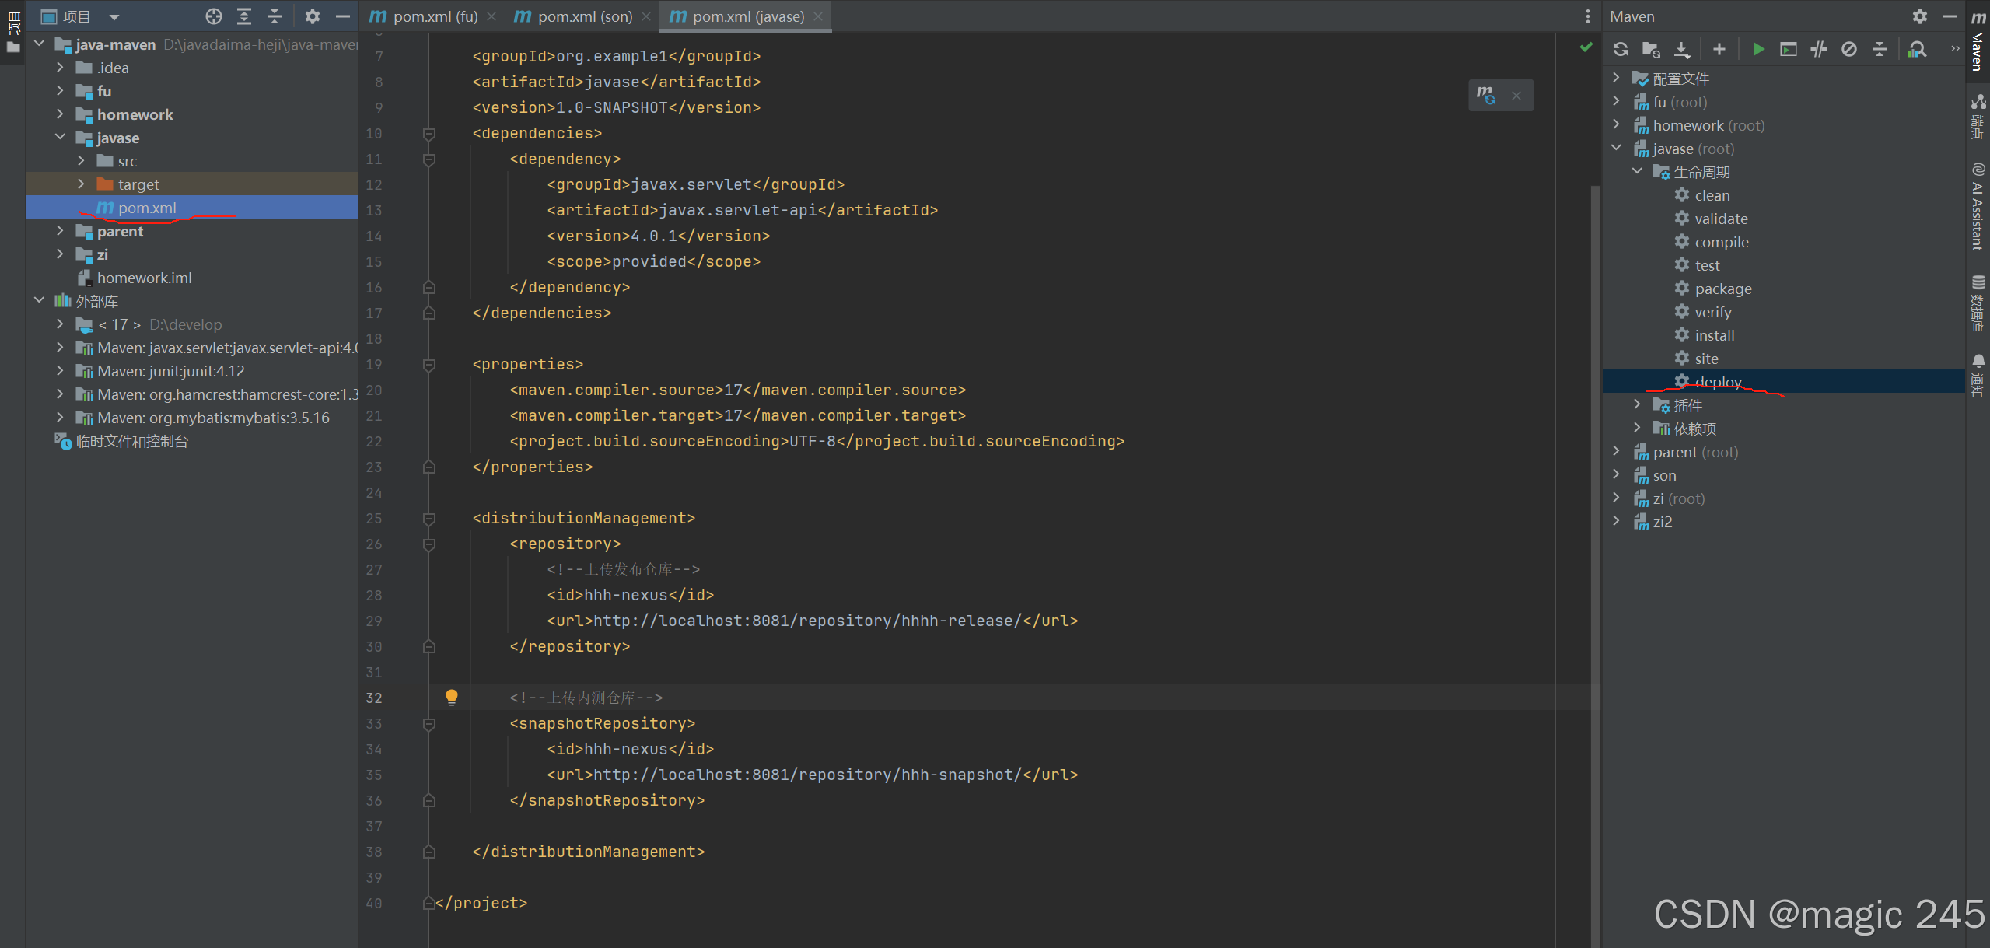Viewport: 1990px width, 948px height.
Task: Switch to the pom.xml (fu) tab
Action: click(434, 16)
